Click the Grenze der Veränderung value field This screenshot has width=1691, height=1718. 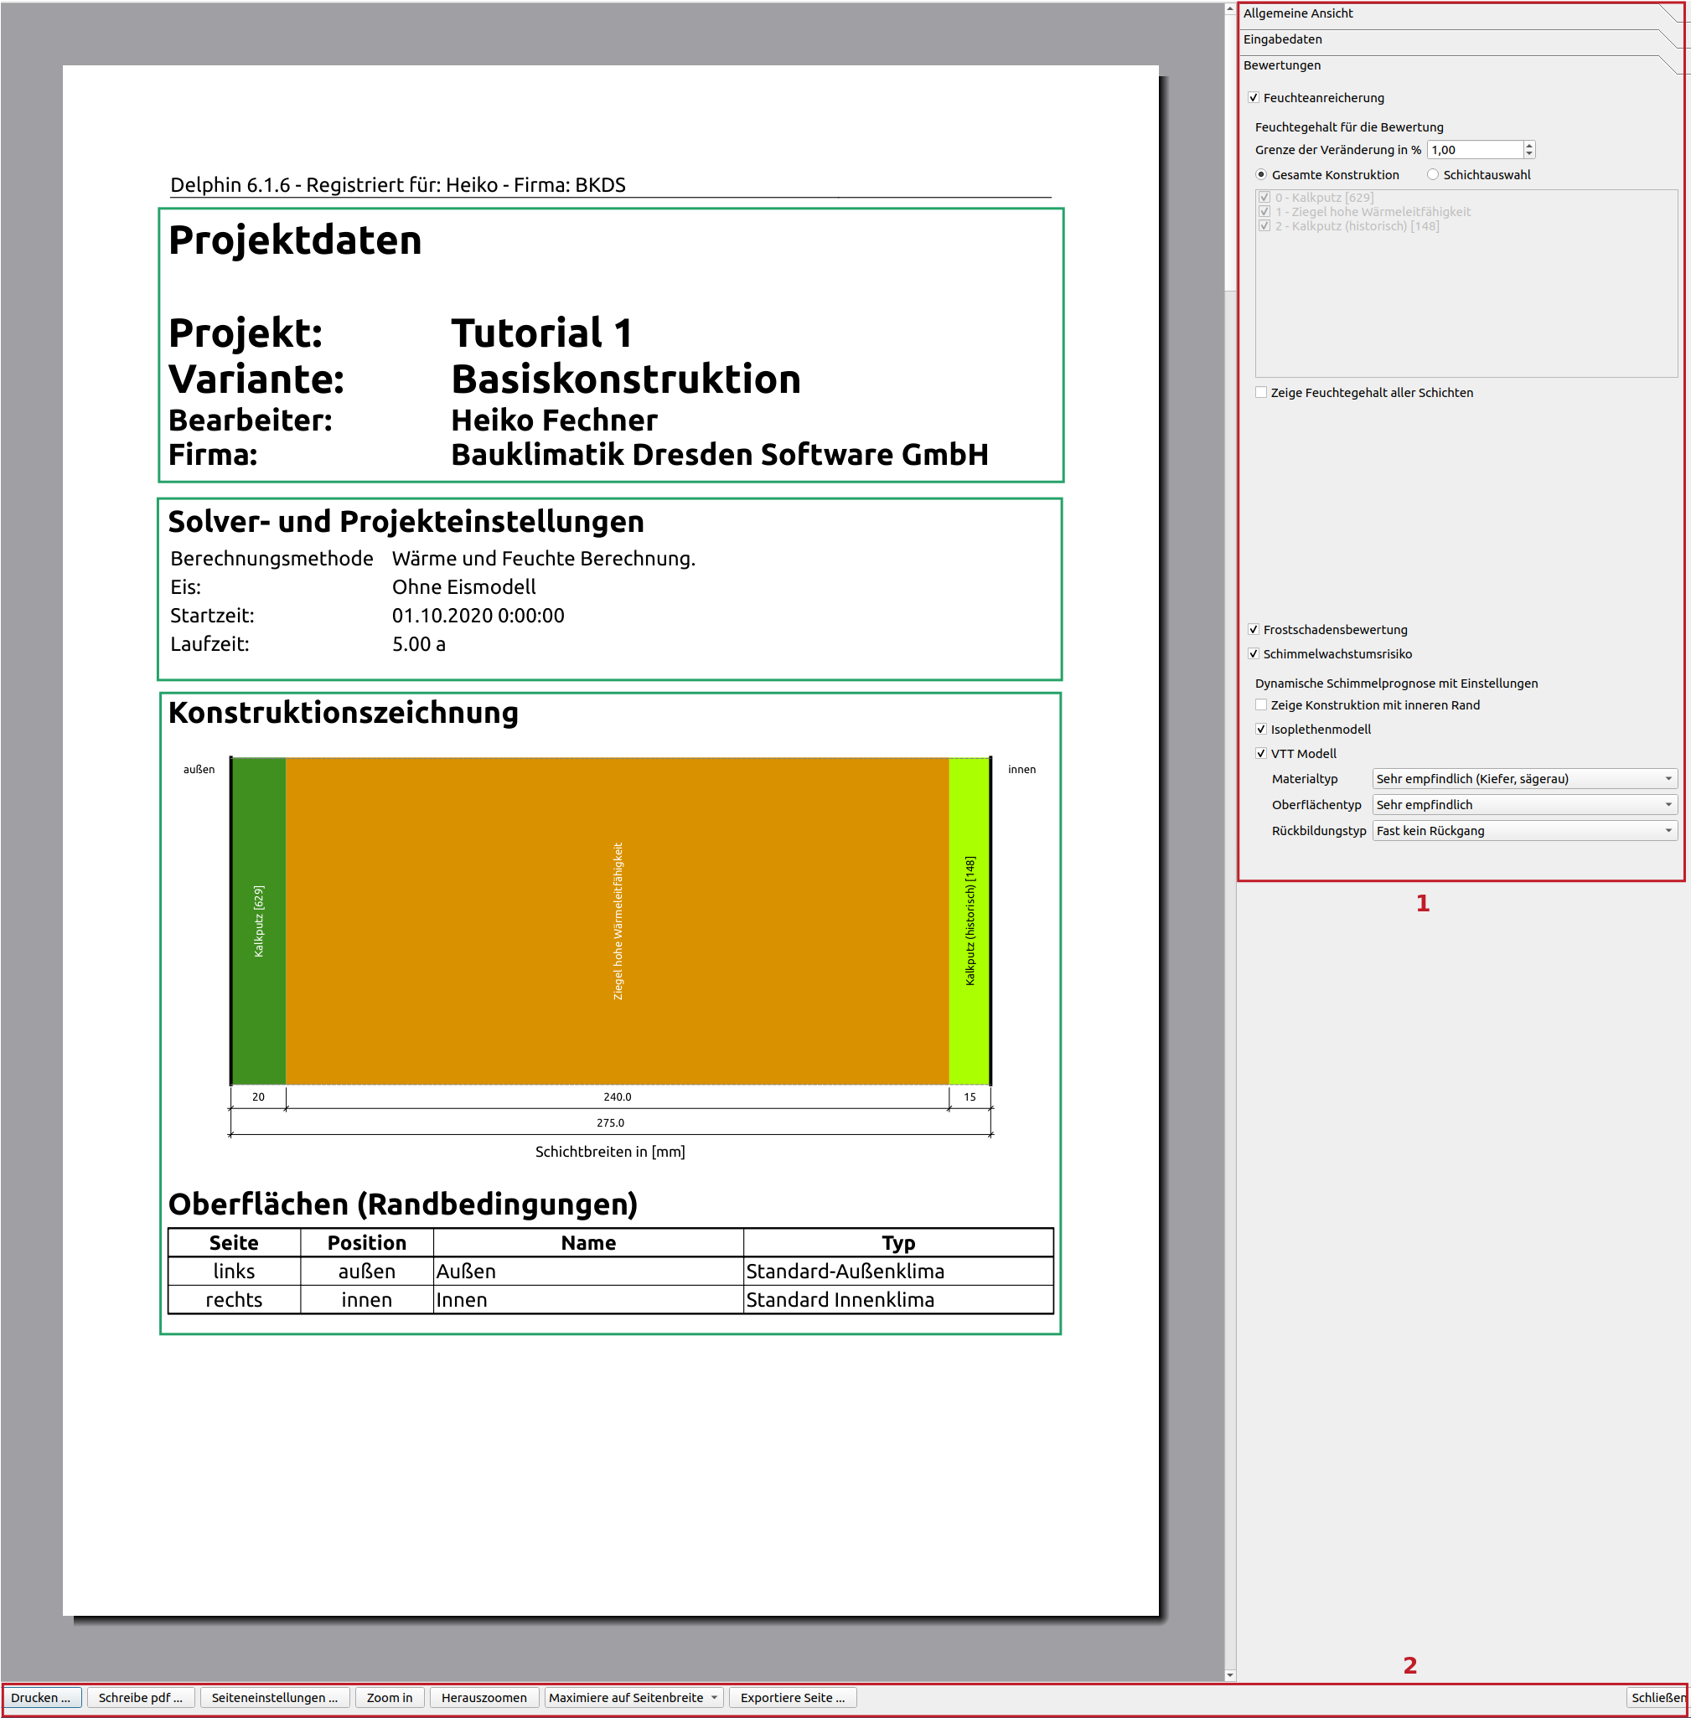pos(1474,150)
